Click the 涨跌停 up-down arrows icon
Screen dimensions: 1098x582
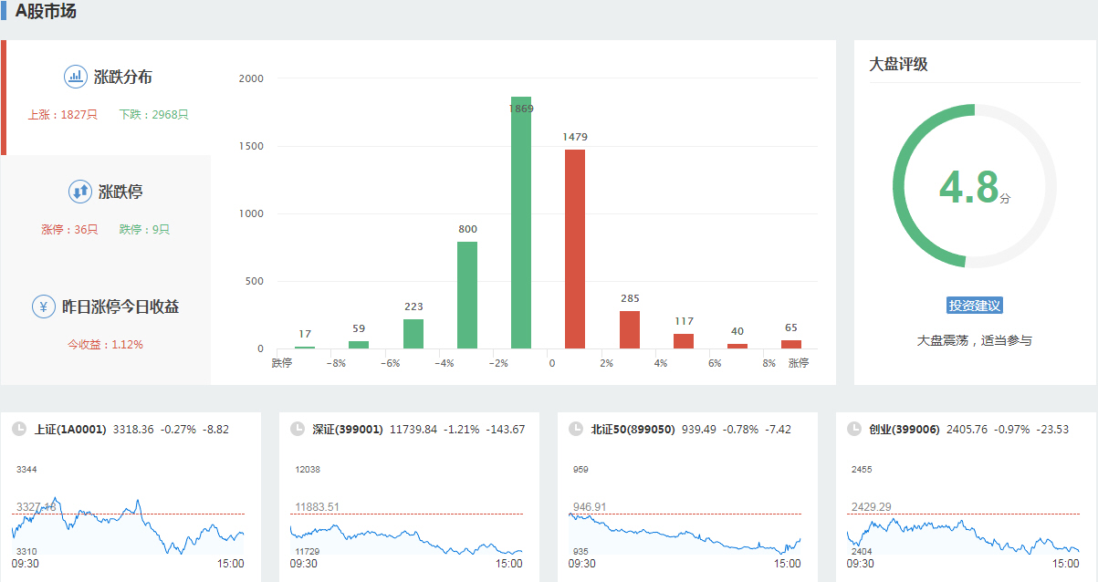click(x=79, y=192)
